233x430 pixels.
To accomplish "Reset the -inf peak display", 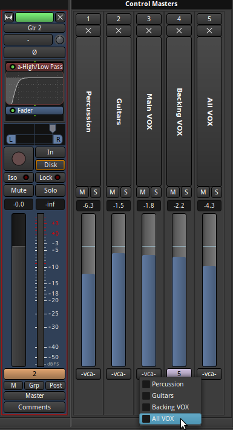I will pos(50,204).
